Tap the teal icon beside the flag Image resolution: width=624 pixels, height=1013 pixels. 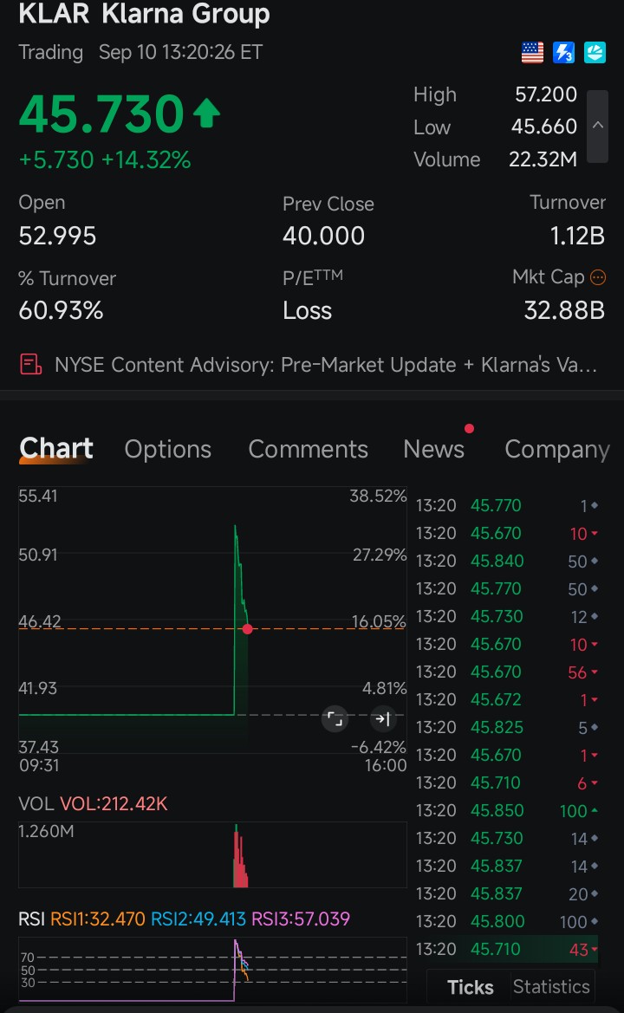[595, 52]
